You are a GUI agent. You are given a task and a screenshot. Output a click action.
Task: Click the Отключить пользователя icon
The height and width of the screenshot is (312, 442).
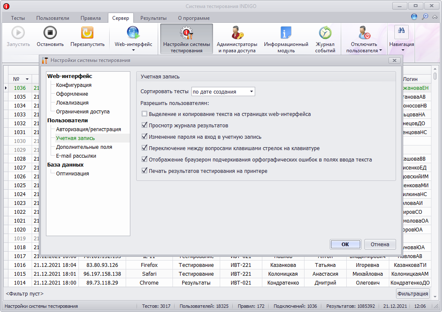click(x=364, y=33)
